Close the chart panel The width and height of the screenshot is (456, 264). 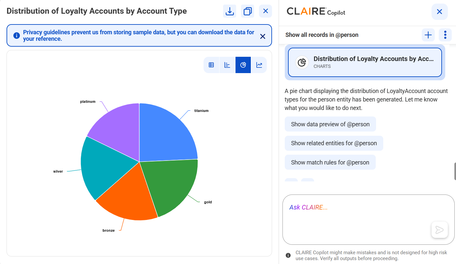tap(266, 11)
